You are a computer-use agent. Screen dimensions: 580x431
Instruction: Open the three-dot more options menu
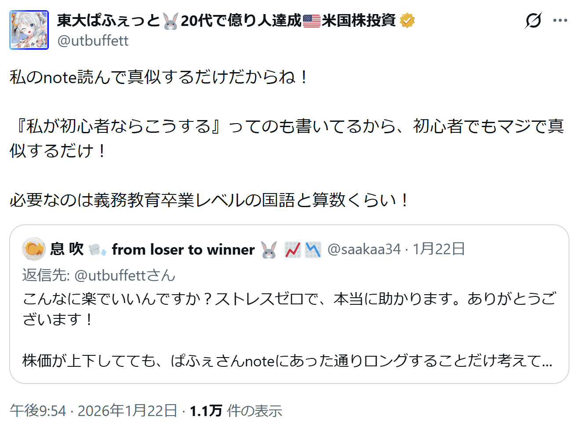pyautogui.click(x=560, y=20)
